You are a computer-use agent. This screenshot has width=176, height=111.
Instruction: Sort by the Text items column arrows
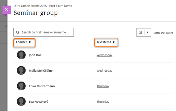tap(114, 42)
